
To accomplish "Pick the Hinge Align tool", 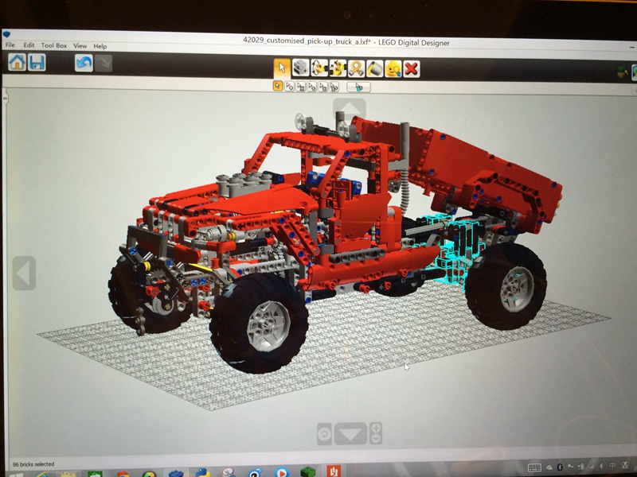I will point(338,68).
